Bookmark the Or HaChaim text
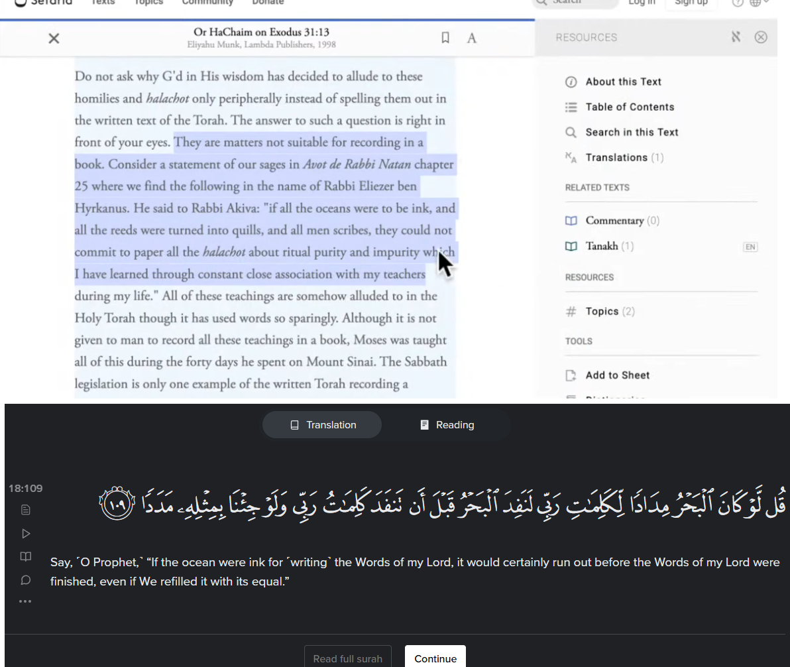Image resolution: width=790 pixels, height=667 pixels. (445, 38)
